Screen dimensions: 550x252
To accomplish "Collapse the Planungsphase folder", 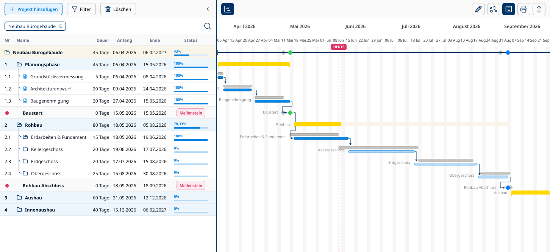I will pos(19,64).
